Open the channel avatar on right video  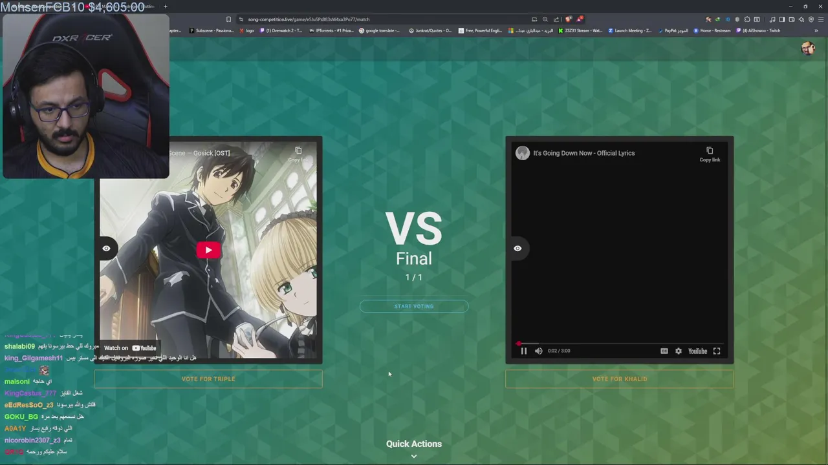click(x=523, y=153)
